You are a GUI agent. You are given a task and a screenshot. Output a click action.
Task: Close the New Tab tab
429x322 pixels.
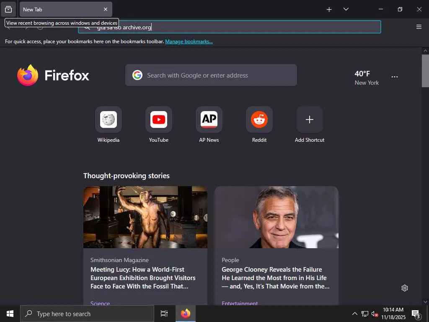(x=106, y=9)
